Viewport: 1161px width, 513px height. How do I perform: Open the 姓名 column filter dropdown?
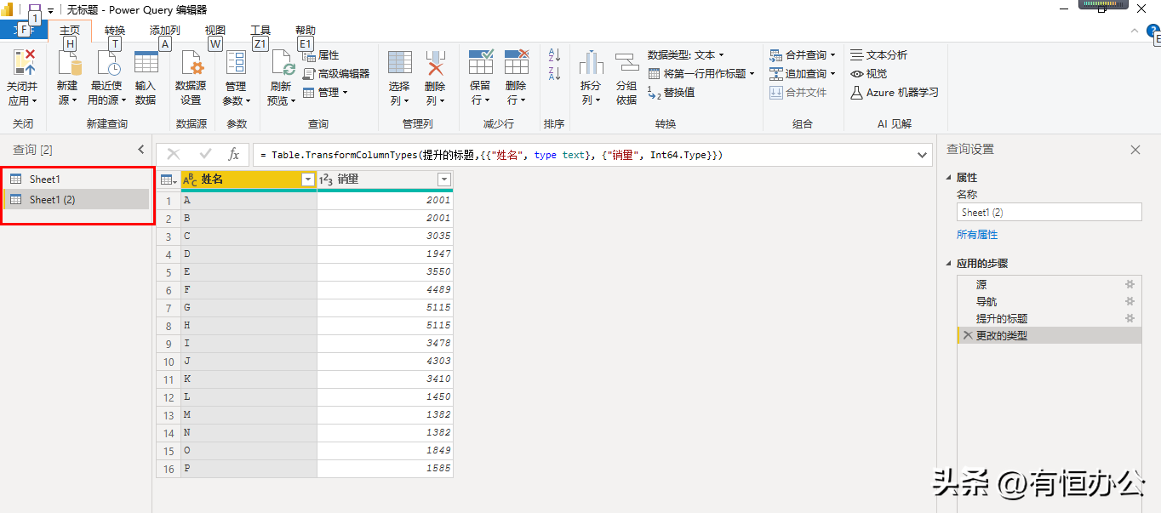(308, 180)
